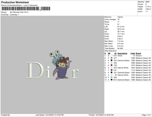Click the Production Worksheet title
152x117 pixels.
coord(15,2)
